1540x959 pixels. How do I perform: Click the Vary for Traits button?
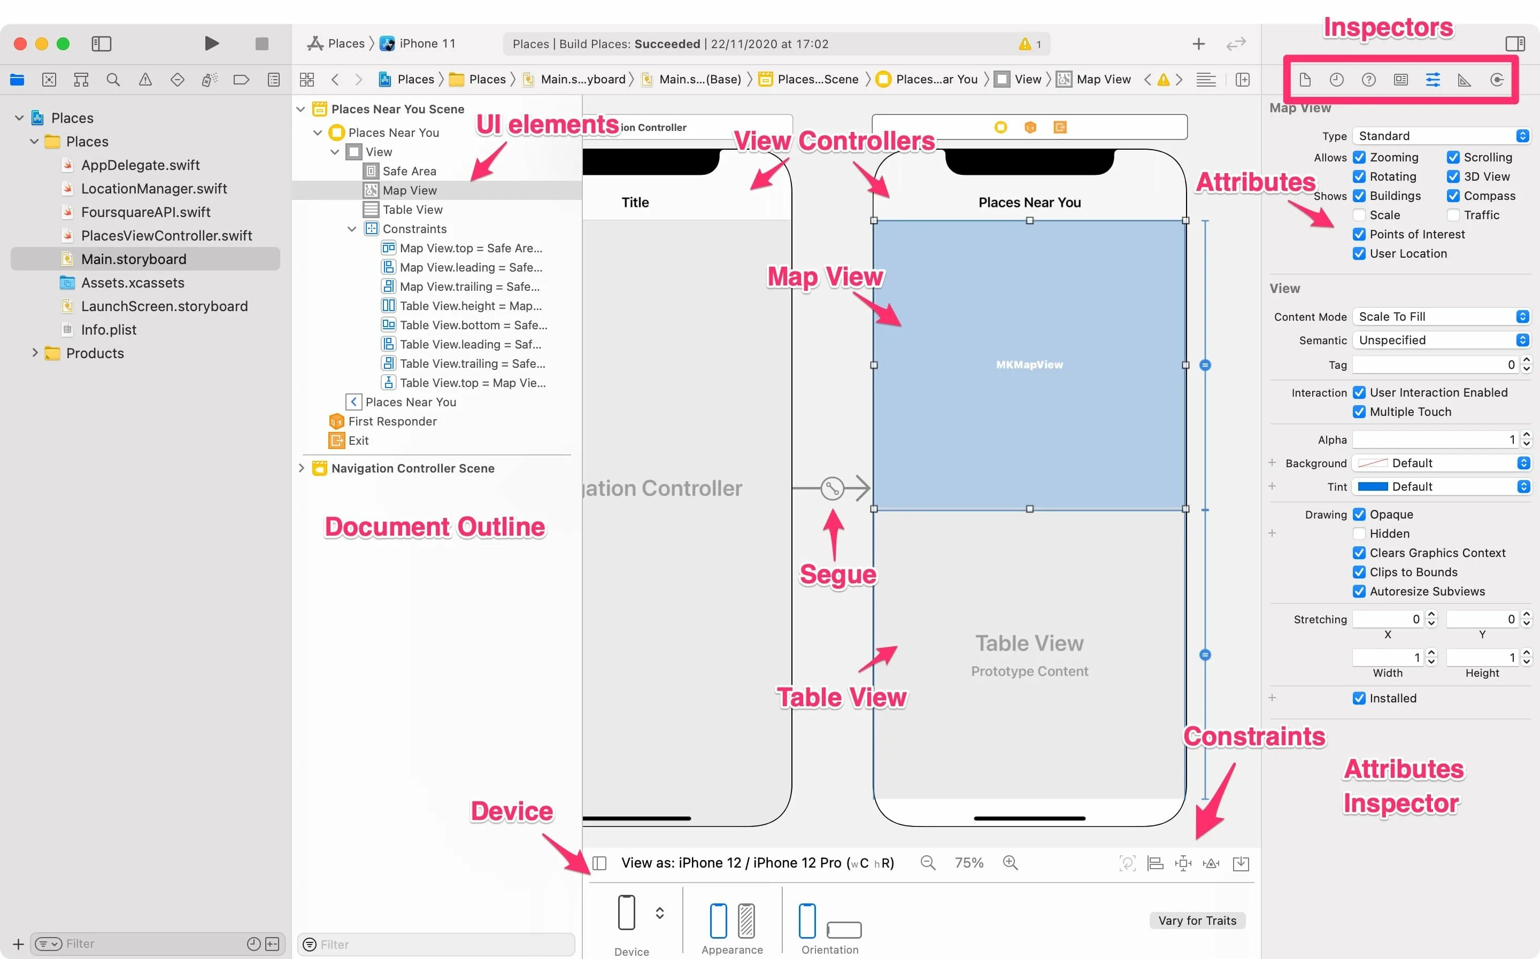coord(1197,921)
